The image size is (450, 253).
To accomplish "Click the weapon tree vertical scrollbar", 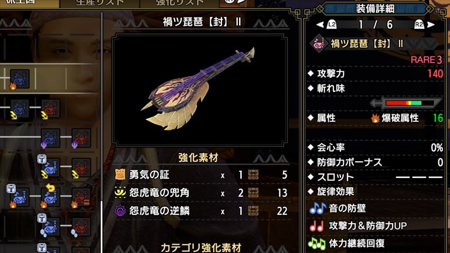I will (x=101, y=132).
